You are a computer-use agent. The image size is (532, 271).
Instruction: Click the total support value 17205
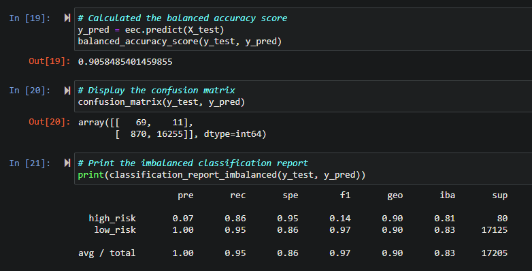pyautogui.click(x=495, y=253)
